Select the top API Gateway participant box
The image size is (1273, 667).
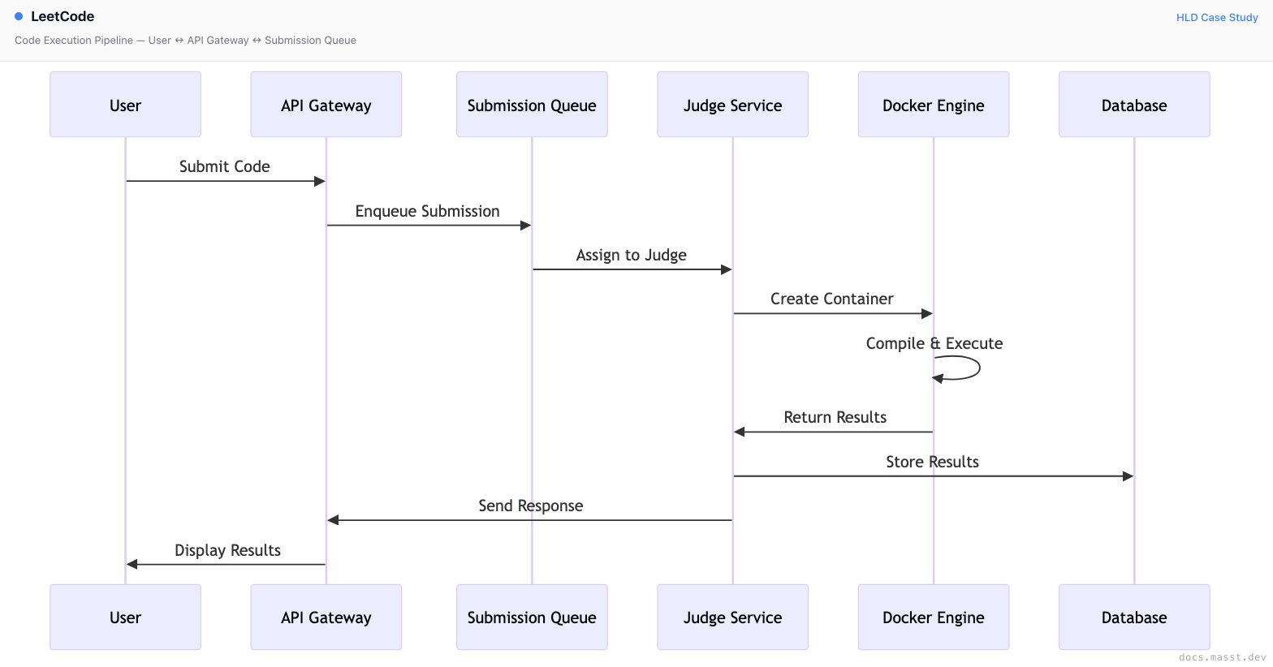[326, 105]
